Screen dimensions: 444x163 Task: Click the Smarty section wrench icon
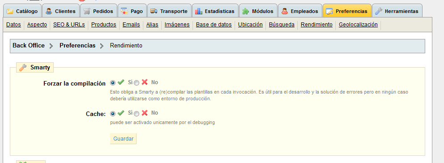[x=23, y=68]
